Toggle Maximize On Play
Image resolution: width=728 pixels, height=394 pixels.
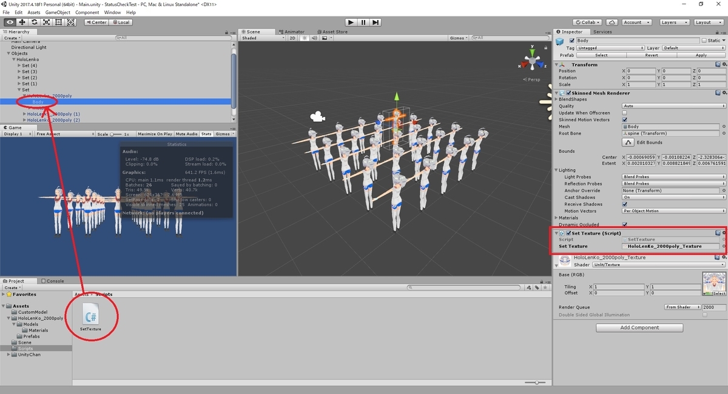154,134
